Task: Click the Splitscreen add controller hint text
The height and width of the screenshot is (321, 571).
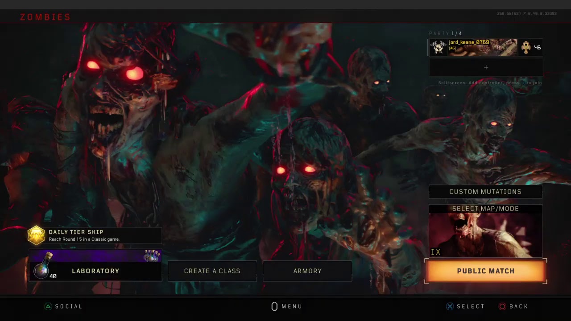Action: pyautogui.click(x=490, y=83)
